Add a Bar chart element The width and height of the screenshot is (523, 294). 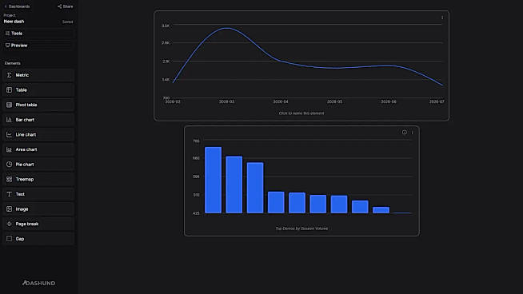click(38, 120)
